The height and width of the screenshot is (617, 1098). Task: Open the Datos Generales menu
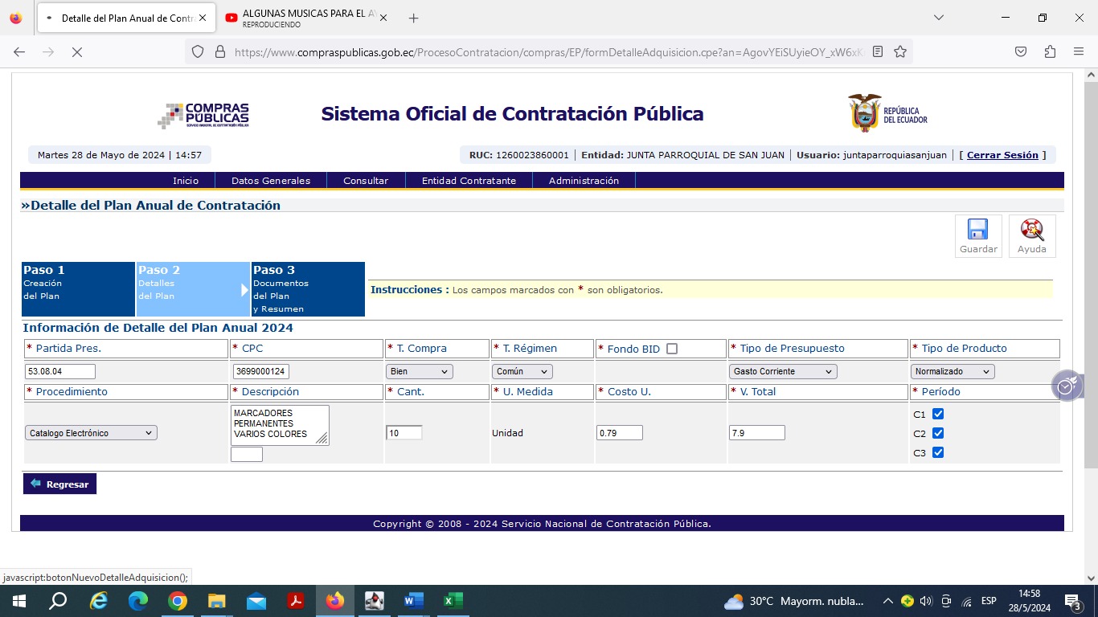(x=270, y=181)
